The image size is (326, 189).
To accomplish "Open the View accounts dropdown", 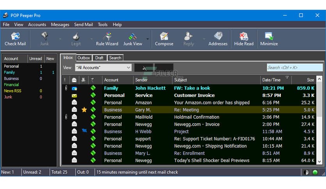I will (x=103, y=68).
